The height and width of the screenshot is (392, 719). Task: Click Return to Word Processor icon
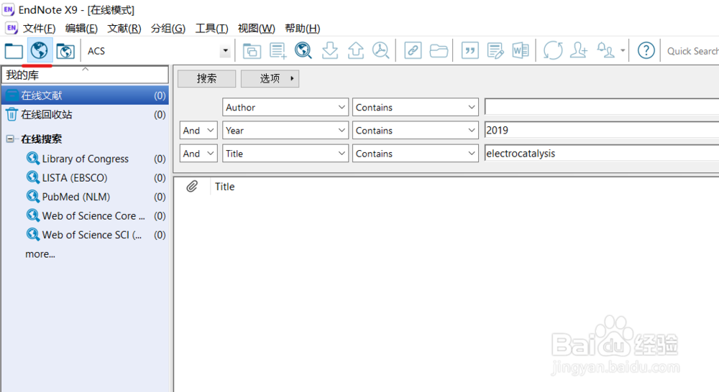(521, 51)
